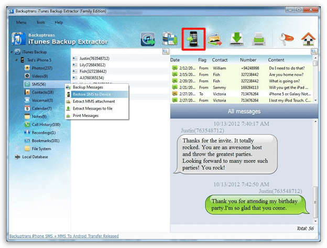The height and width of the screenshot is (248, 327).
Task: Choose Backup Messages from context menu
Action: 97,87
